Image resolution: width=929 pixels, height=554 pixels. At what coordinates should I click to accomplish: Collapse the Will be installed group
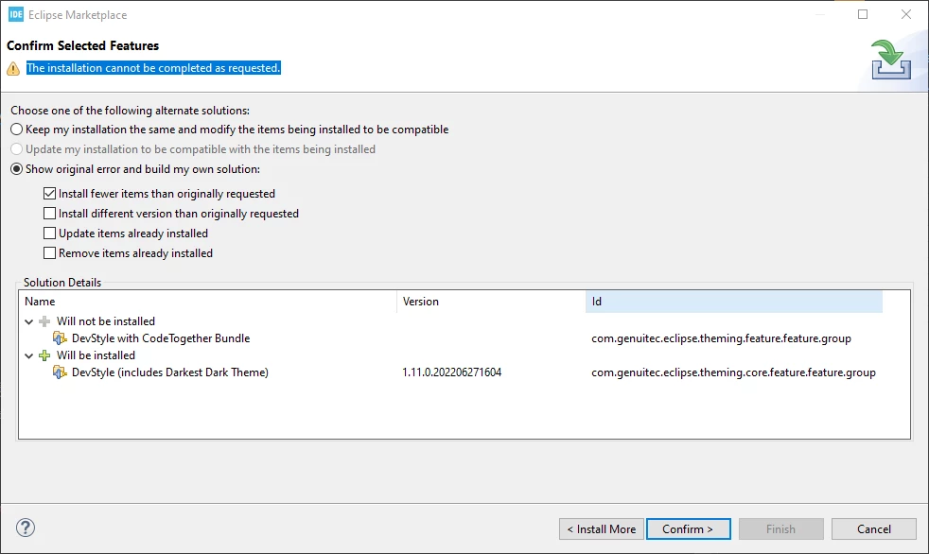(x=28, y=356)
